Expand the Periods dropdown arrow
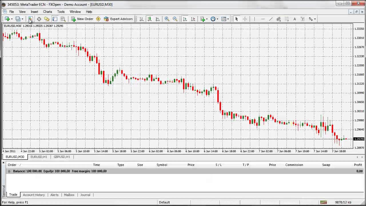This screenshot has width=366, height=206. tap(217, 19)
